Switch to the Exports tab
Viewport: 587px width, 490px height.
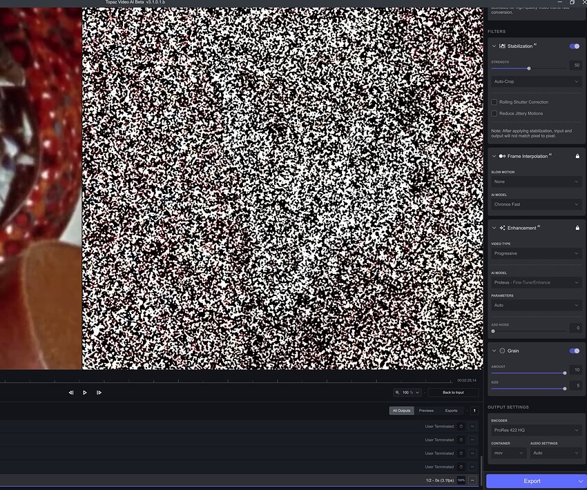coord(451,411)
